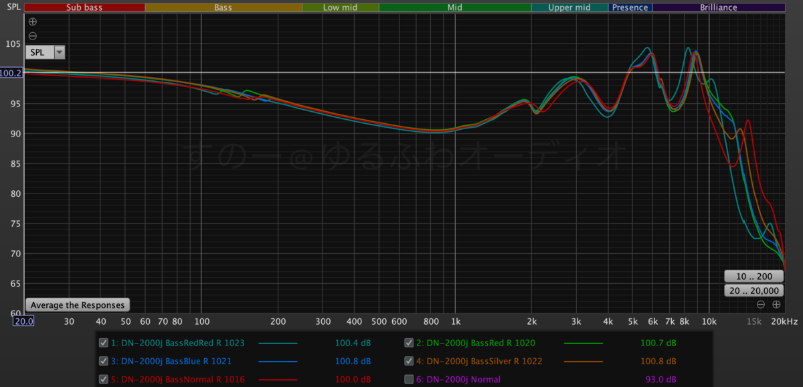Apply the 20 .. 20,000 frequency range button
803x387 pixels.
click(754, 291)
